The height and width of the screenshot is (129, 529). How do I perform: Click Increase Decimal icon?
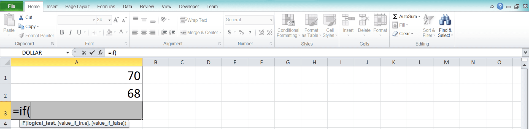click(x=261, y=32)
